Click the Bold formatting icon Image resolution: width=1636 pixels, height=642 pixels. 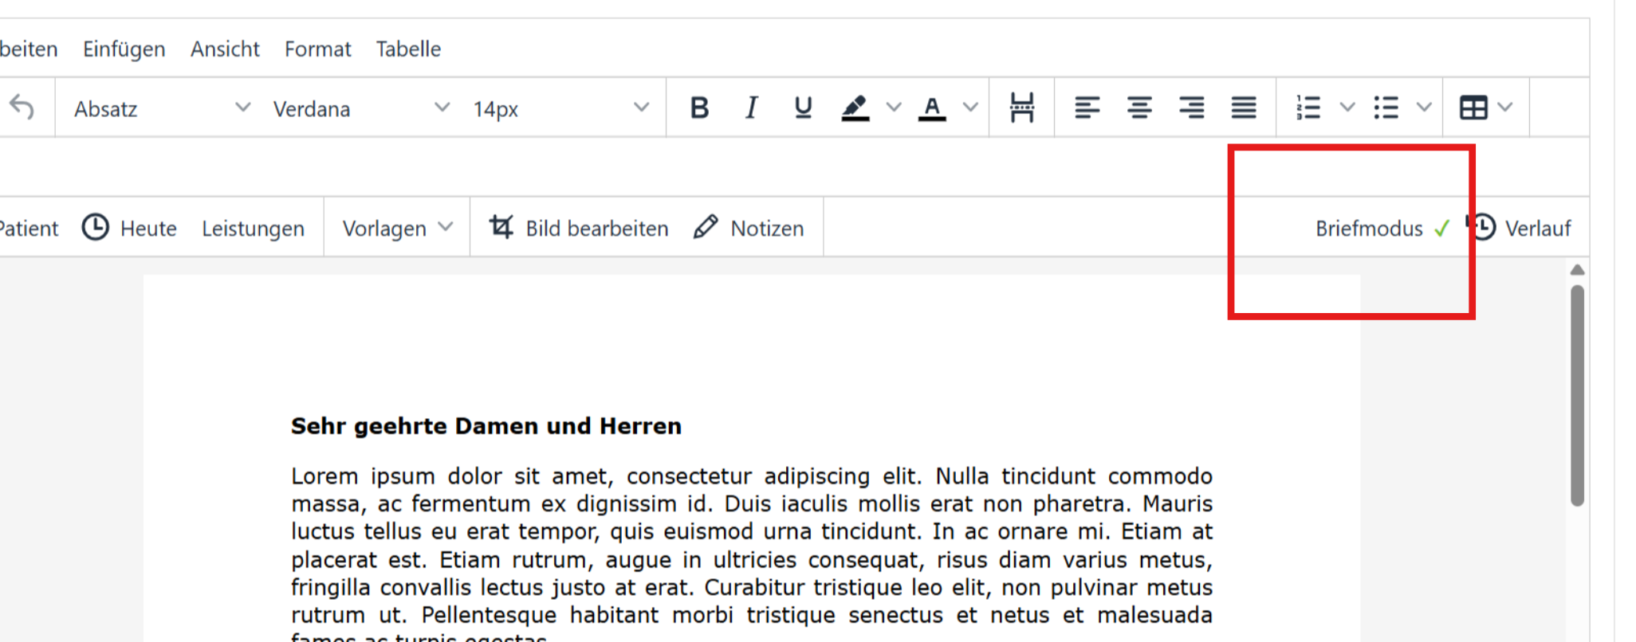pyautogui.click(x=699, y=108)
